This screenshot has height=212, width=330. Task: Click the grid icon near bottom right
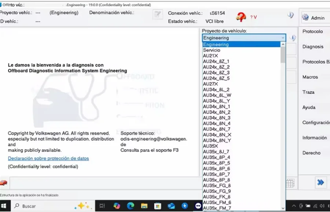coord(290,183)
